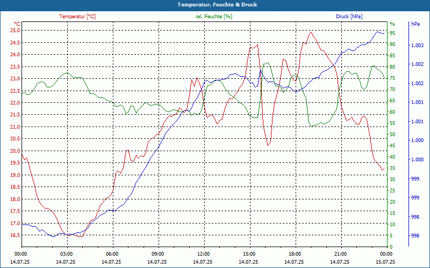Select the 17,0 temperature tick label

15,223
